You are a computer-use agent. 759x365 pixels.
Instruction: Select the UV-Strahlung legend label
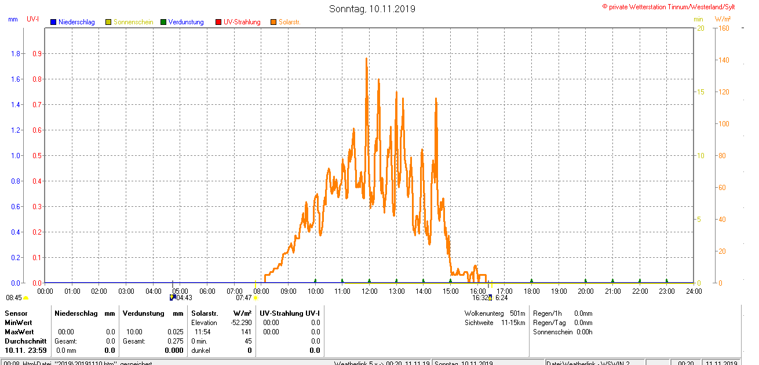242,22
